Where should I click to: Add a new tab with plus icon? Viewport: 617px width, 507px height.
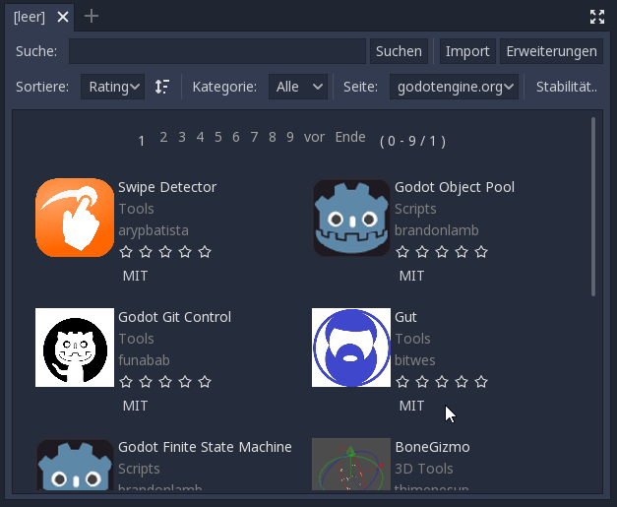(92, 16)
